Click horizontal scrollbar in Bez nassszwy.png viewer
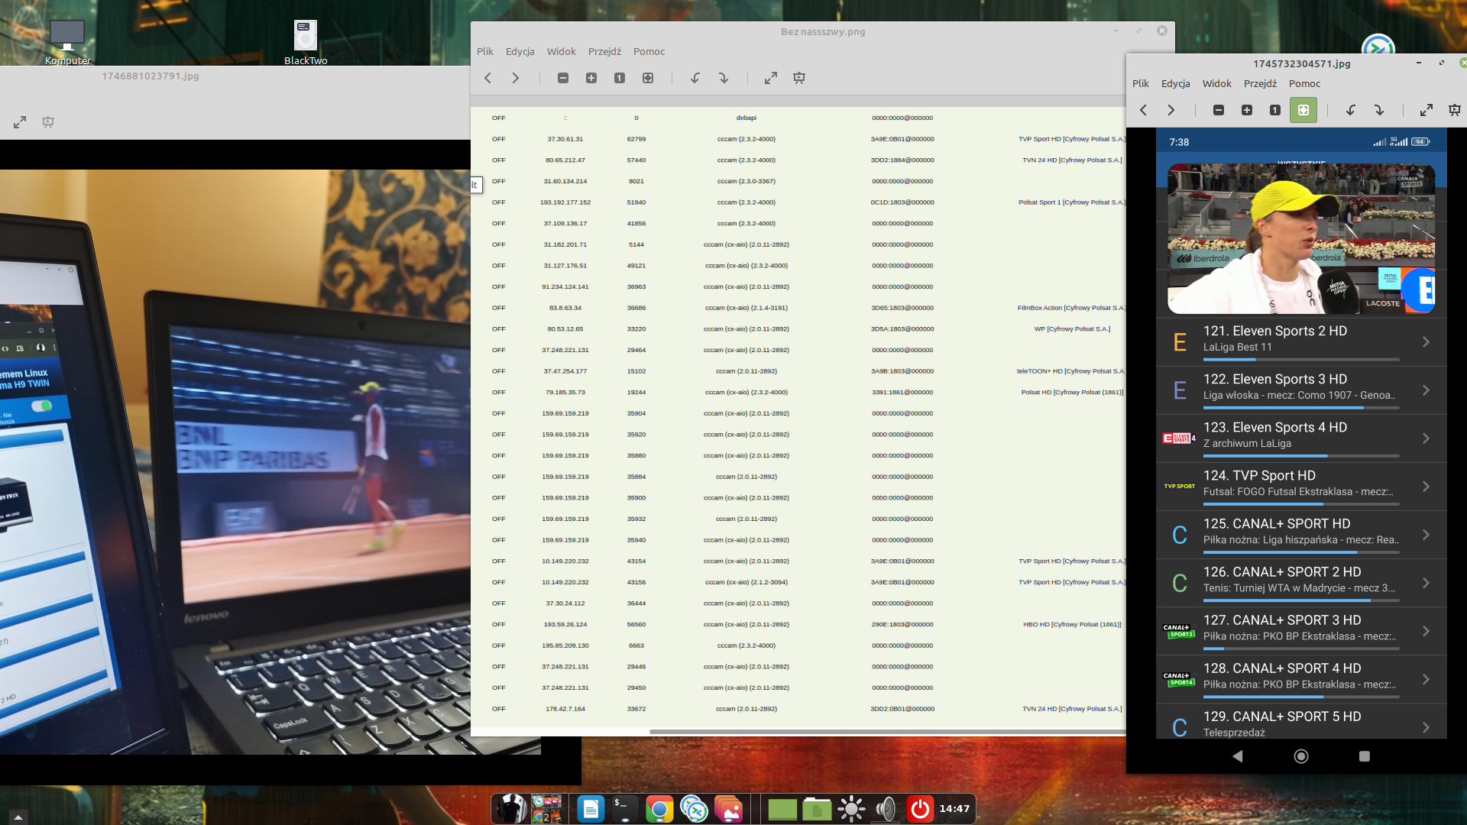This screenshot has height=825, width=1467. [886, 732]
